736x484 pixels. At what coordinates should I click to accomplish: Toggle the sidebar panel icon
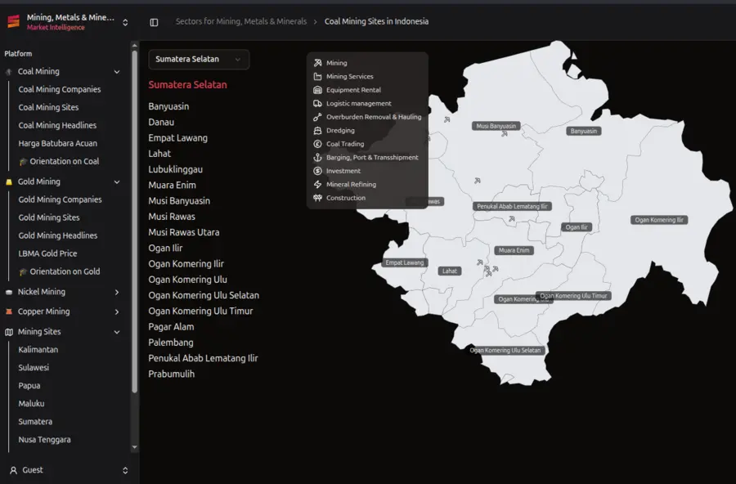[x=154, y=22]
